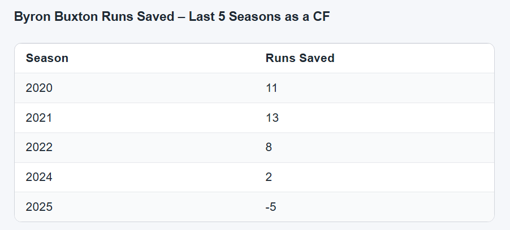
Task: Click the table title heading text
Action: 171,17
